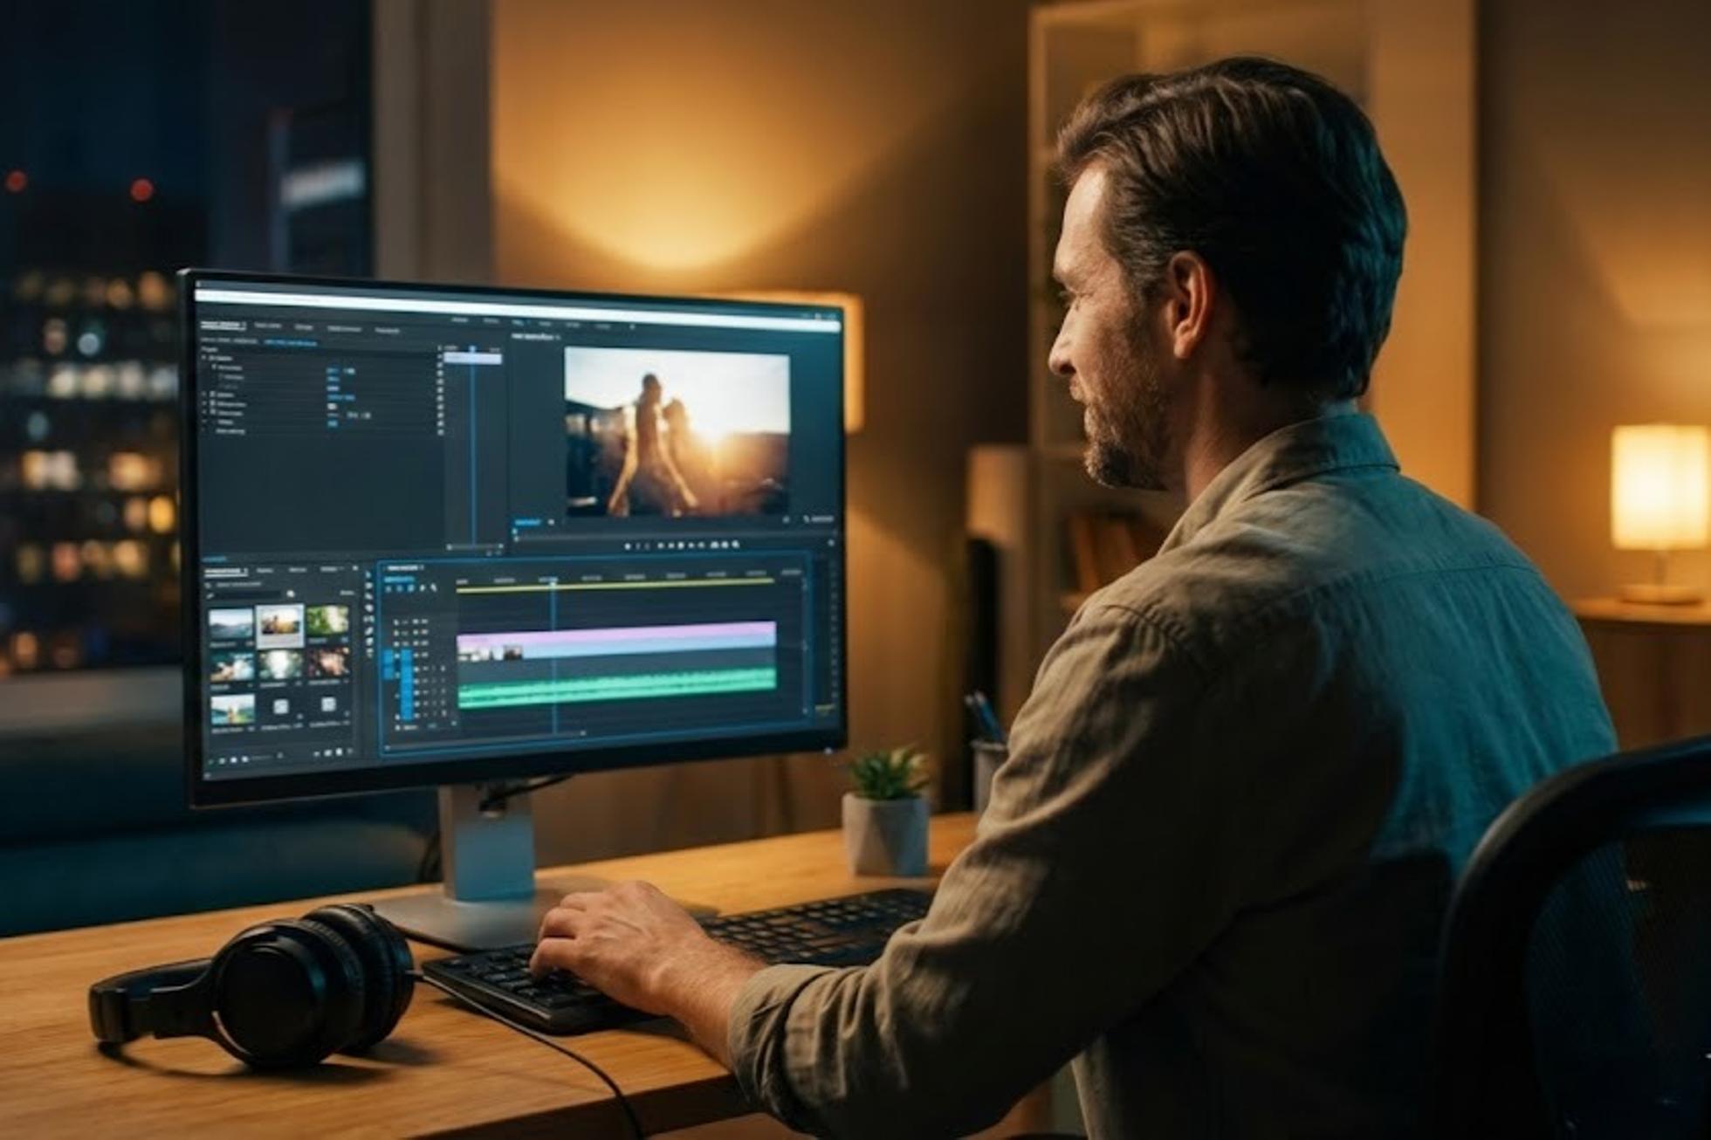Screen dimensions: 1711x1140
Task: Select the Selection tool atop the timeline toolbar
Action: point(368,574)
